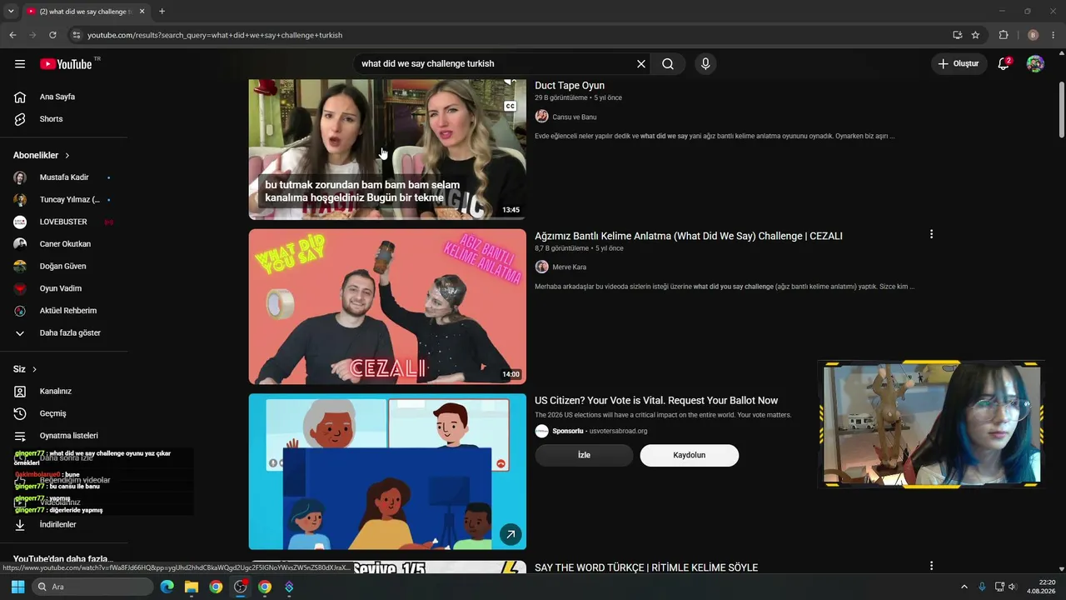Image resolution: width=1066 pixels, height=600 pixels.
Task: Open the YouTube notifications bell
Action: coord(1004,64)
